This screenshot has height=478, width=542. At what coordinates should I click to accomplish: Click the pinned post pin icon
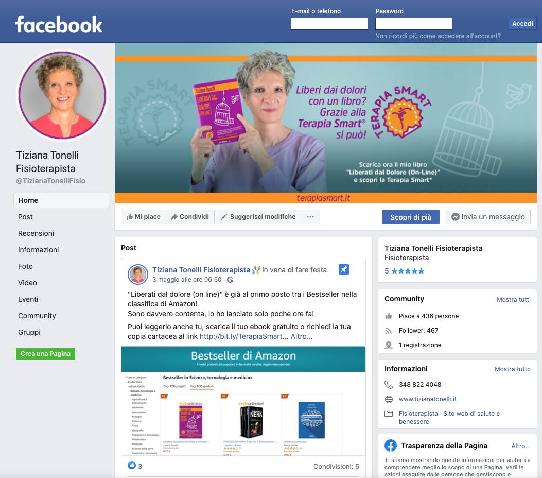344,269
